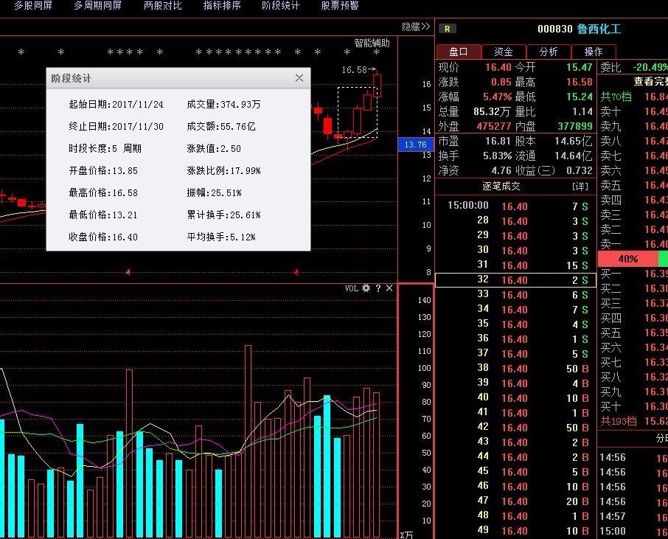The height and width of the screenshot is (539, 668).
Task: Switch to 资金 tab
Action: tap(504, 52)
